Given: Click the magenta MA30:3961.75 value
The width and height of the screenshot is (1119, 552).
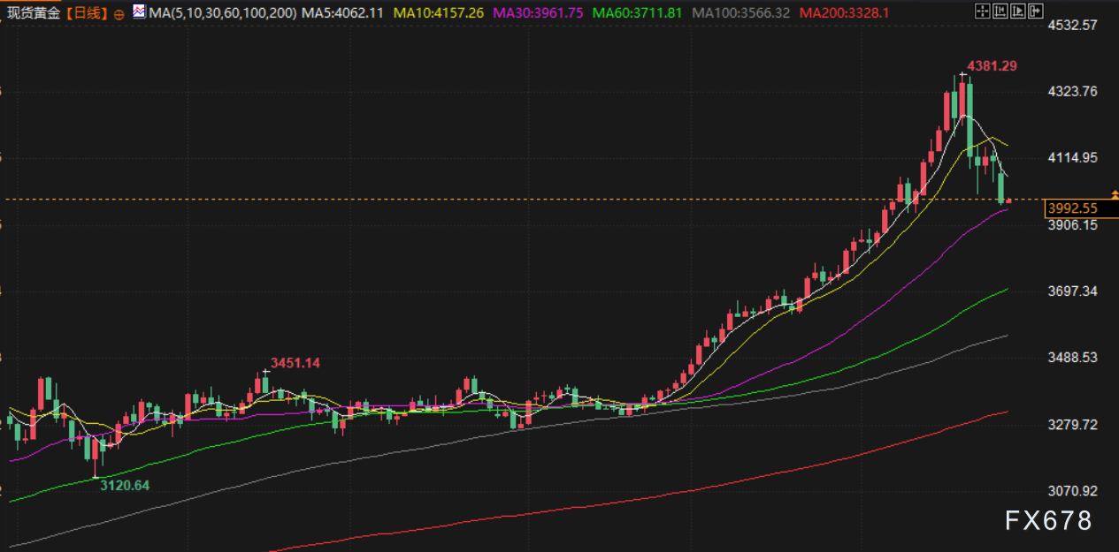Looking at the screenshot, I should pyautogui.click(x=540, y=12).
